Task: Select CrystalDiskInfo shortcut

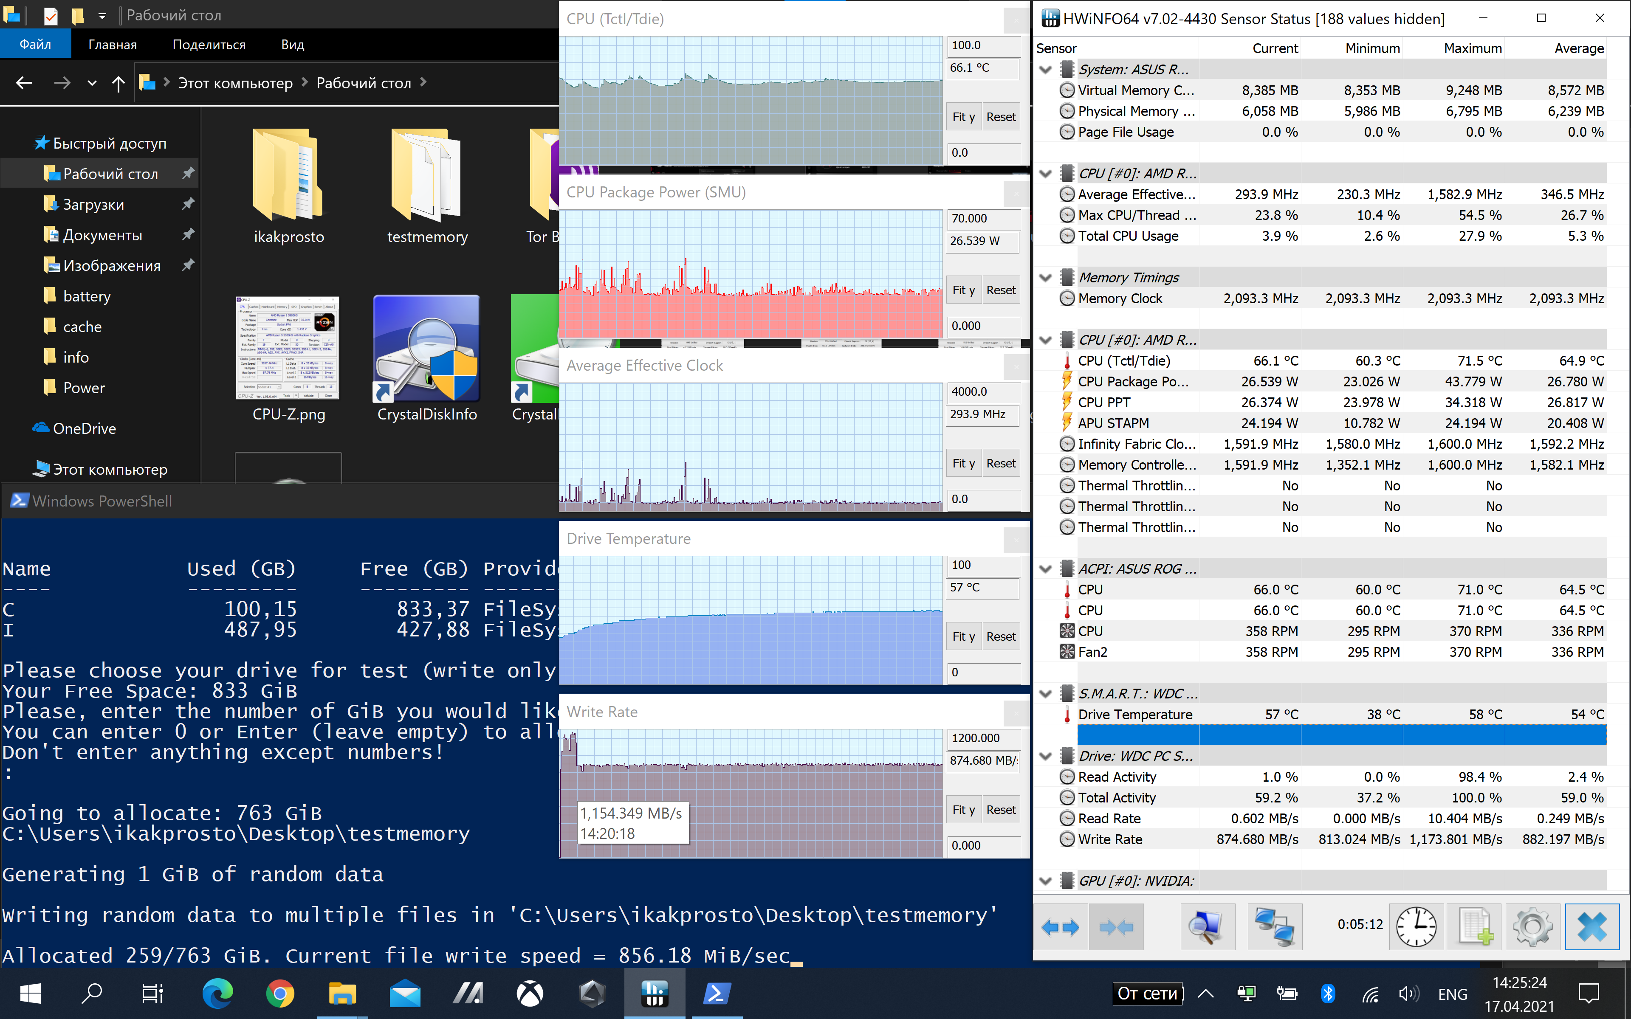Action: tap(426, 358)
